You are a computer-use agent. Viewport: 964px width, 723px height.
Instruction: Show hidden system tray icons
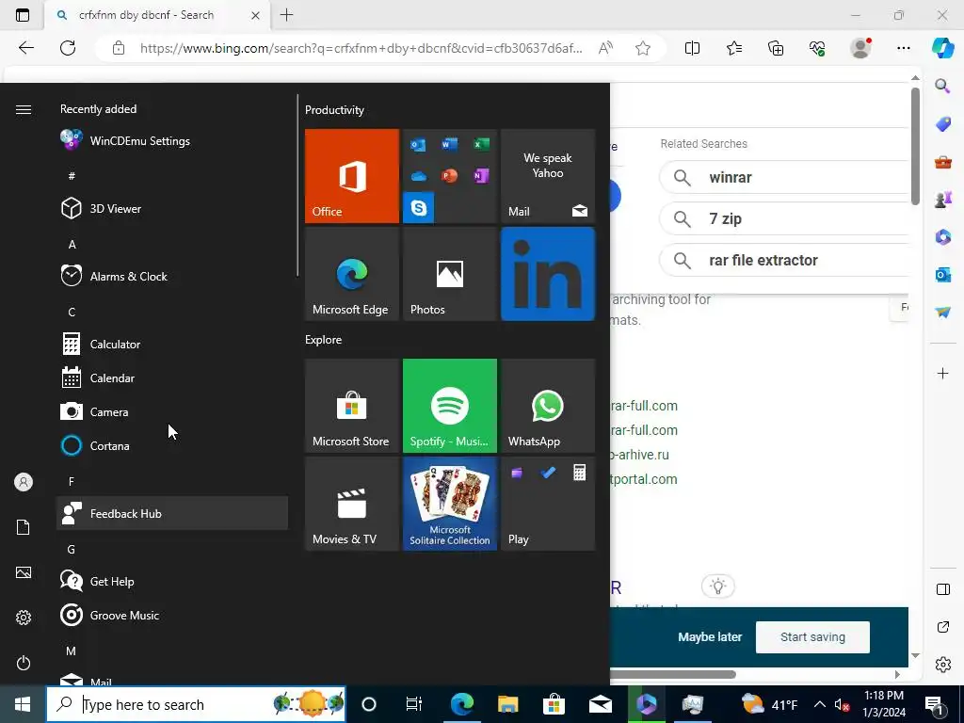(820, 704)
